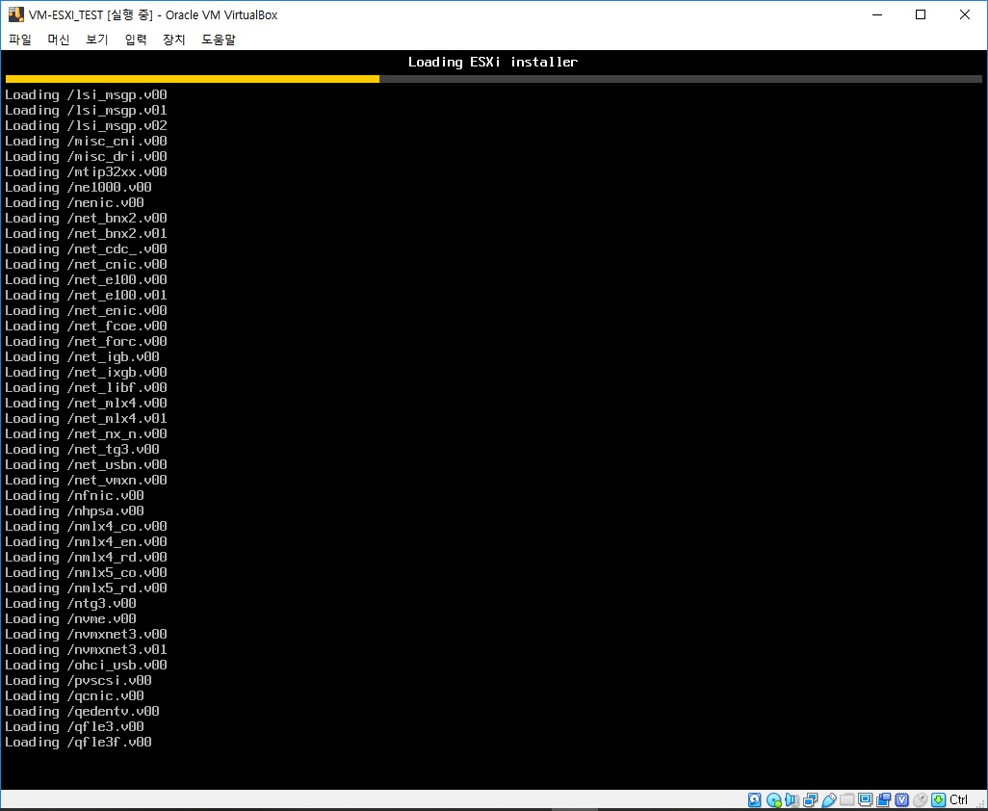The width and height of the screenshot is (988, 811).
Task: Click the line 'Loading /nvmxnet3.v01'
Action: coord(86,650)
